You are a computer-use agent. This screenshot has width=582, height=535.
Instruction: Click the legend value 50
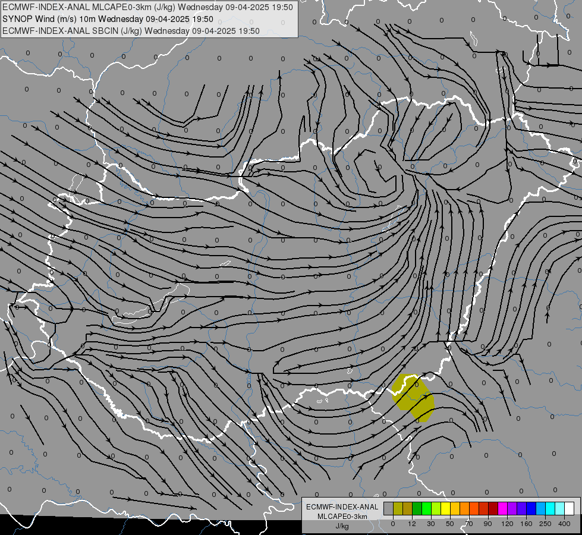click(450, 524)
